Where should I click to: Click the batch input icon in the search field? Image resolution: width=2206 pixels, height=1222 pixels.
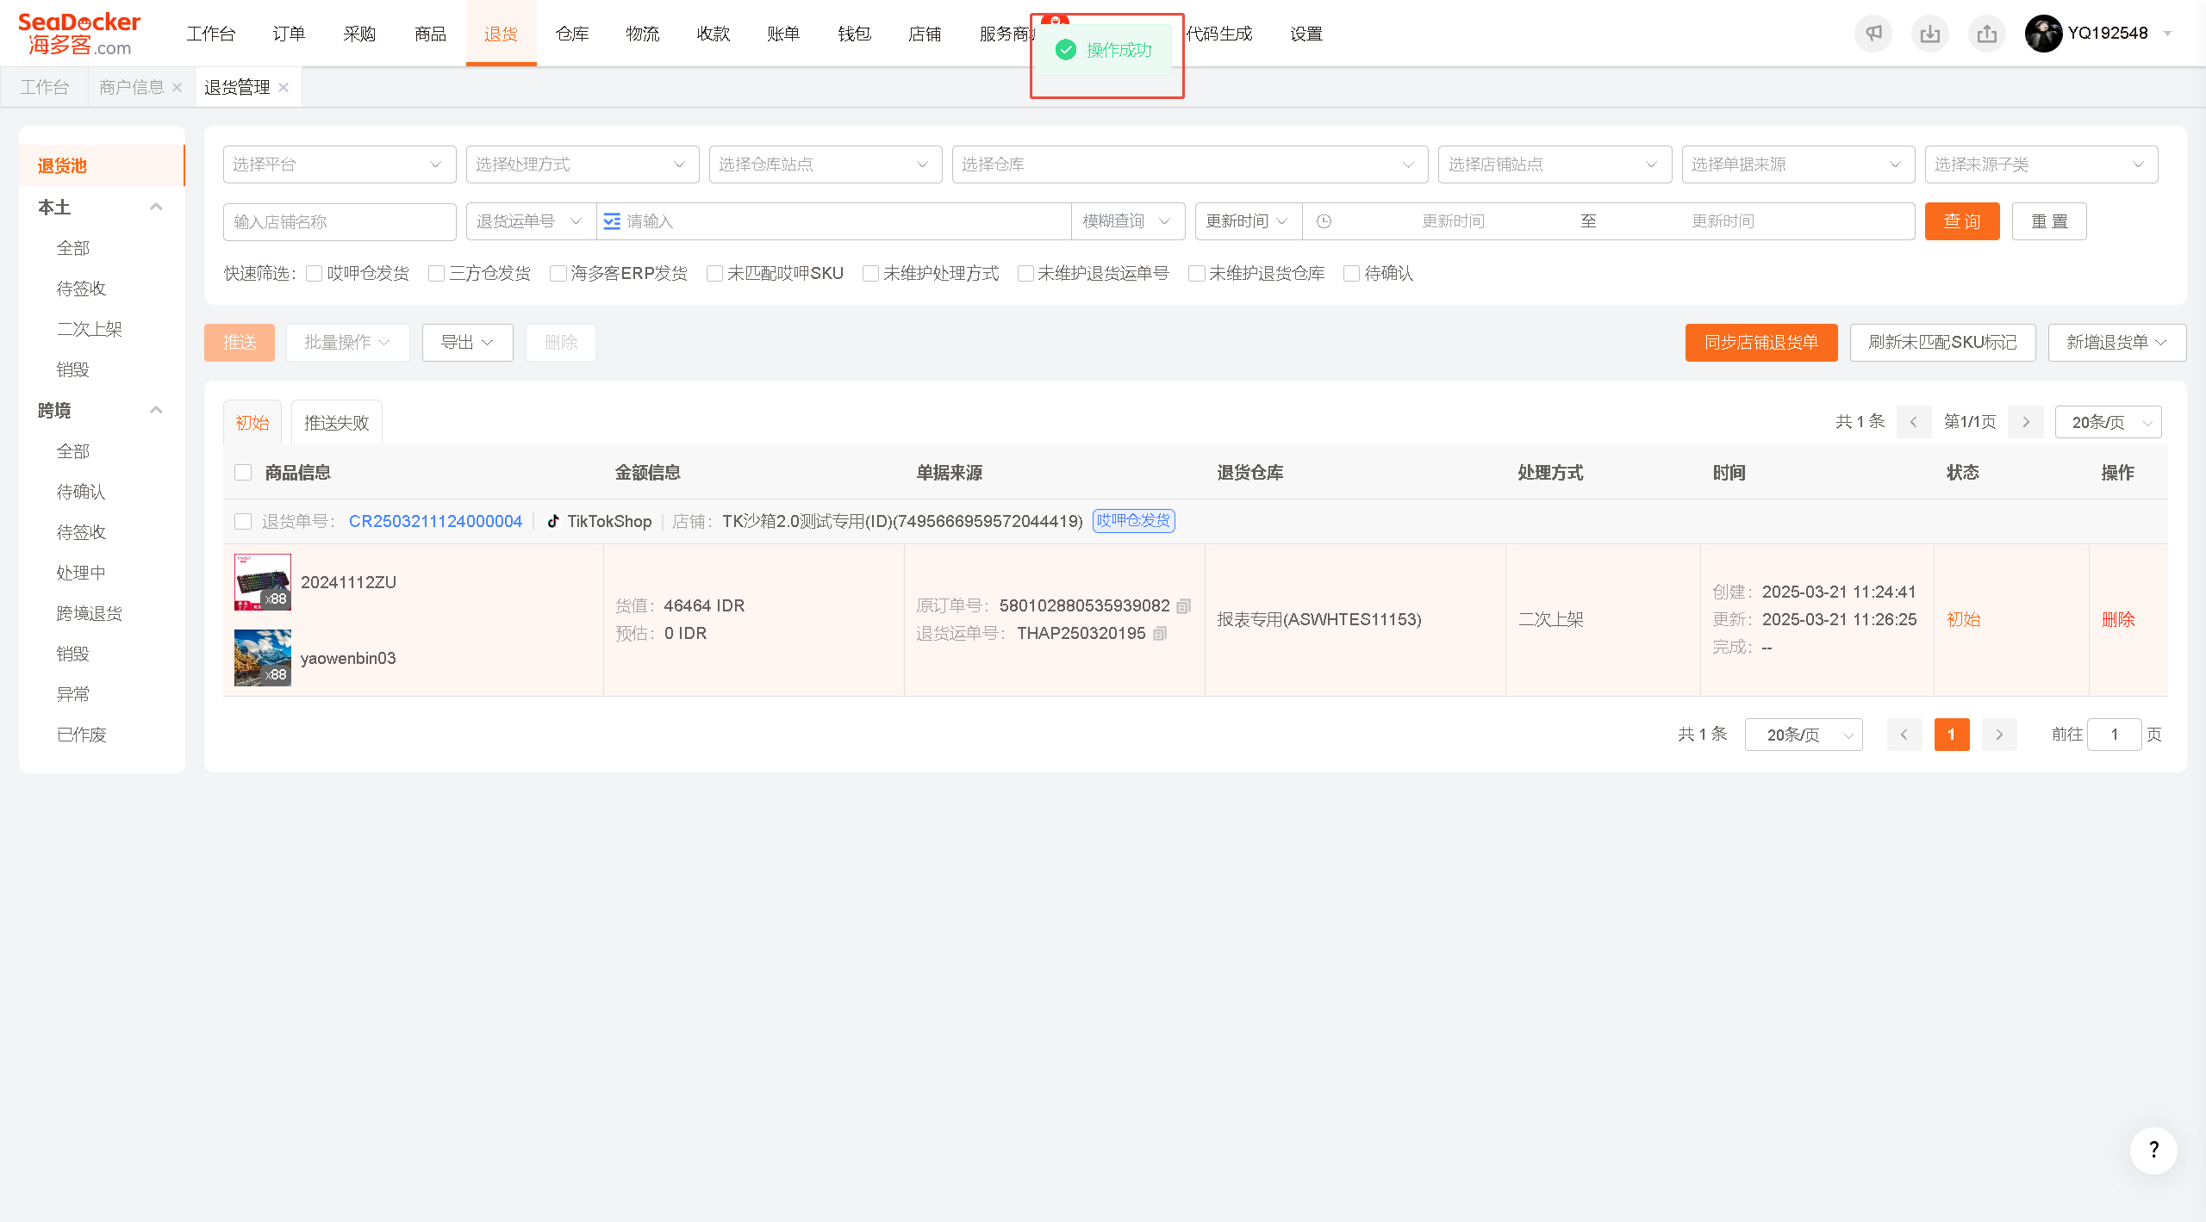coord(612,221)
